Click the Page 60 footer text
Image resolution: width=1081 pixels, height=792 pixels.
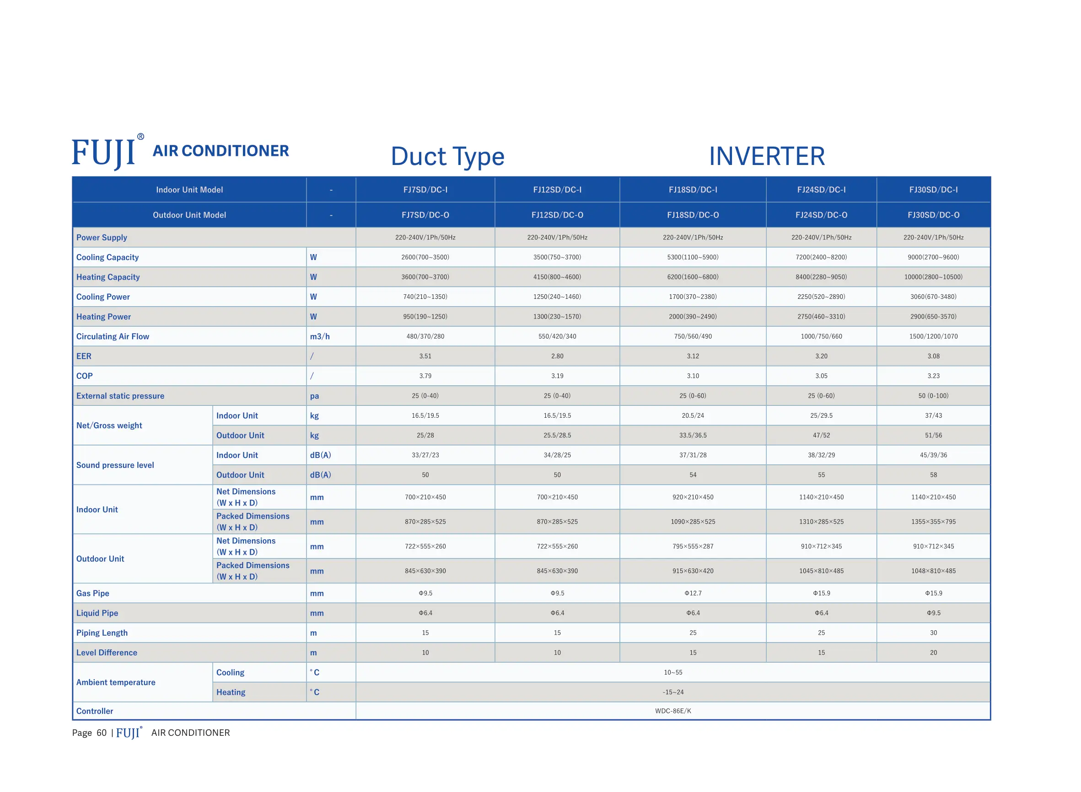point(89,733)
